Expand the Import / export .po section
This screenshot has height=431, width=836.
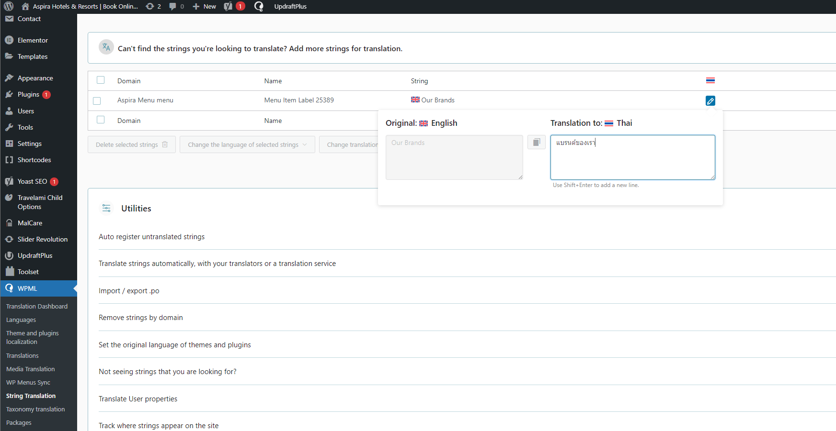tap(129, 291)
